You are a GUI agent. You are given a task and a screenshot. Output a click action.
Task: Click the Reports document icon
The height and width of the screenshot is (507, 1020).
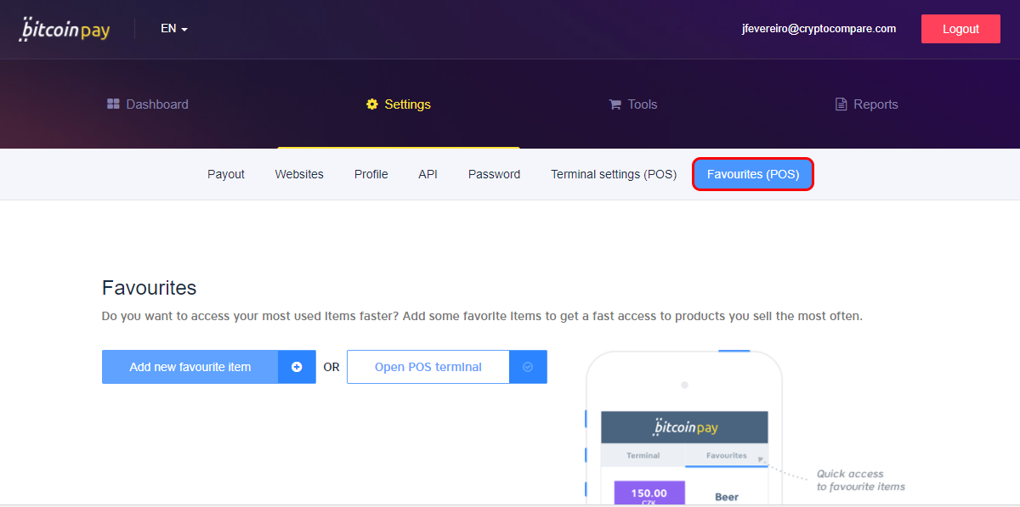(841, 104)
